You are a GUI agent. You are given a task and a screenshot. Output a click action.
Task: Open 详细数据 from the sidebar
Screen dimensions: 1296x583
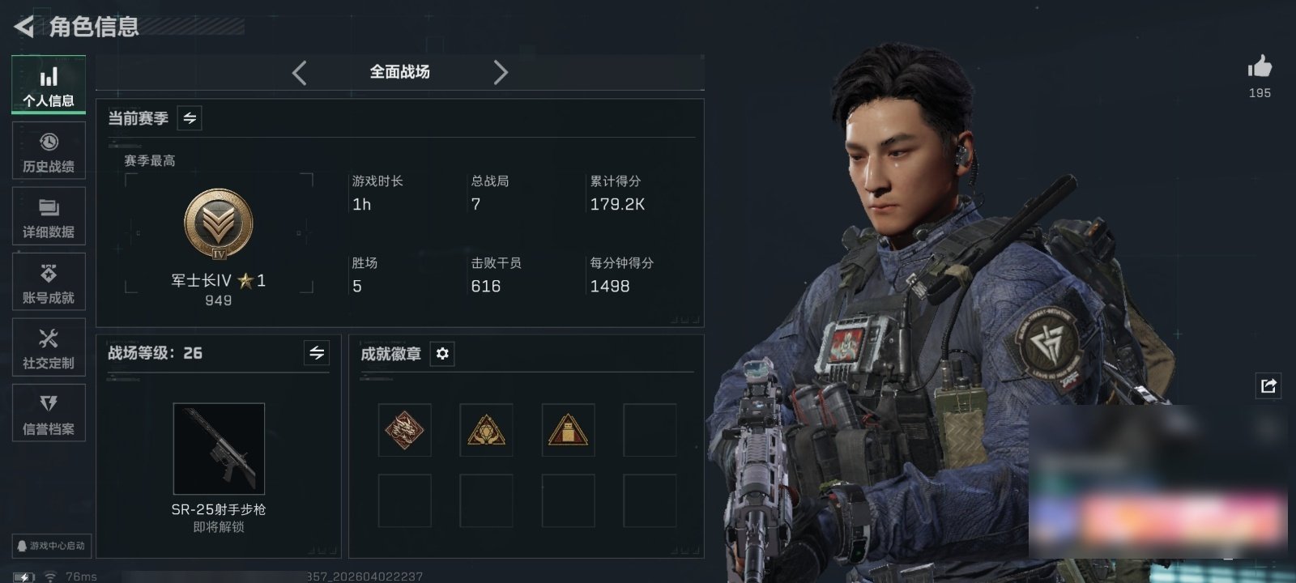(x=49, y=216)
